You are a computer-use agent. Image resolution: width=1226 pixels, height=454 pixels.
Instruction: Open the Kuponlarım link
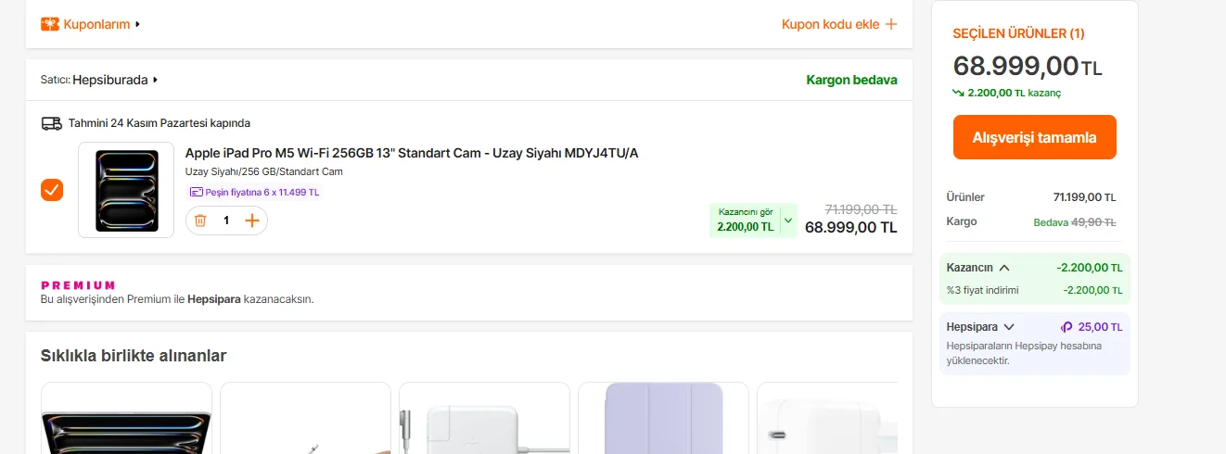96,24
